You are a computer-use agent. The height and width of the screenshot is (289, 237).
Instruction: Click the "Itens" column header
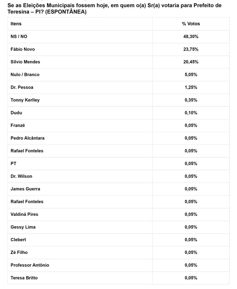16,24
